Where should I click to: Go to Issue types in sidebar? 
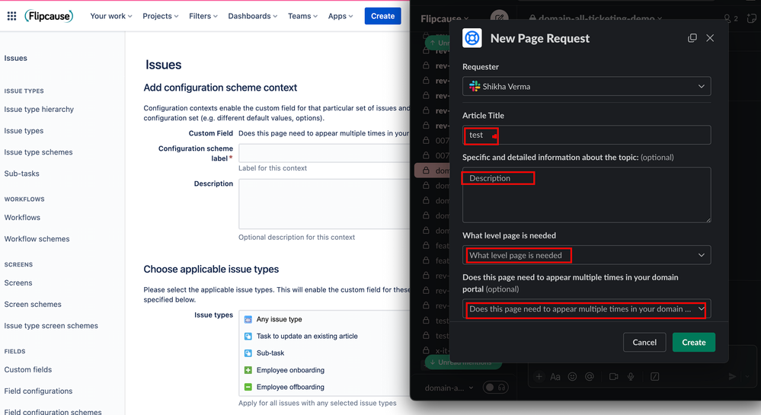tap(24, 130)
